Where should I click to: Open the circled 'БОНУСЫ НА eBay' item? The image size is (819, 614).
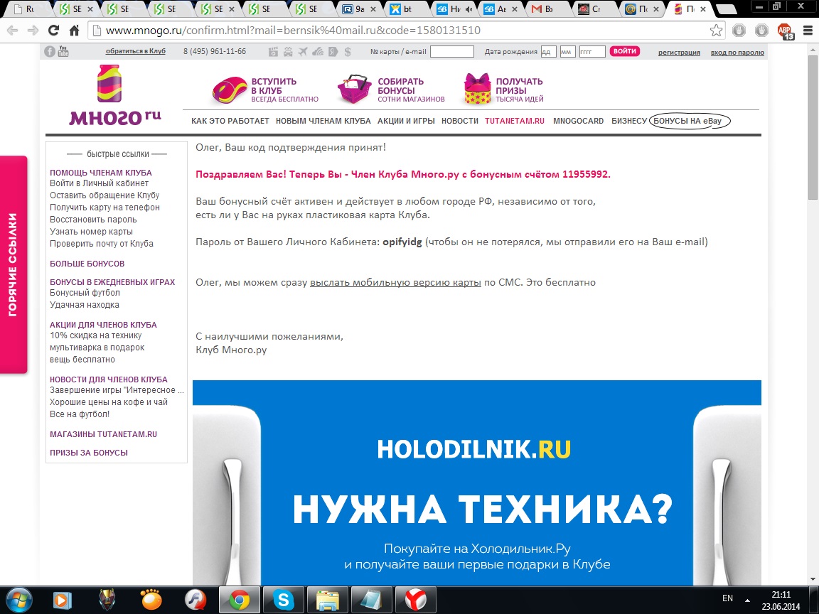[689, 121]
